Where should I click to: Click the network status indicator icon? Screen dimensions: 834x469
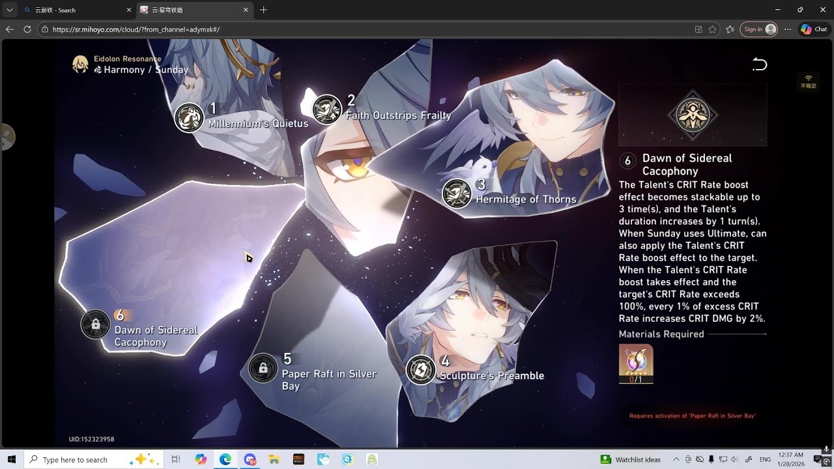[809, 81]
